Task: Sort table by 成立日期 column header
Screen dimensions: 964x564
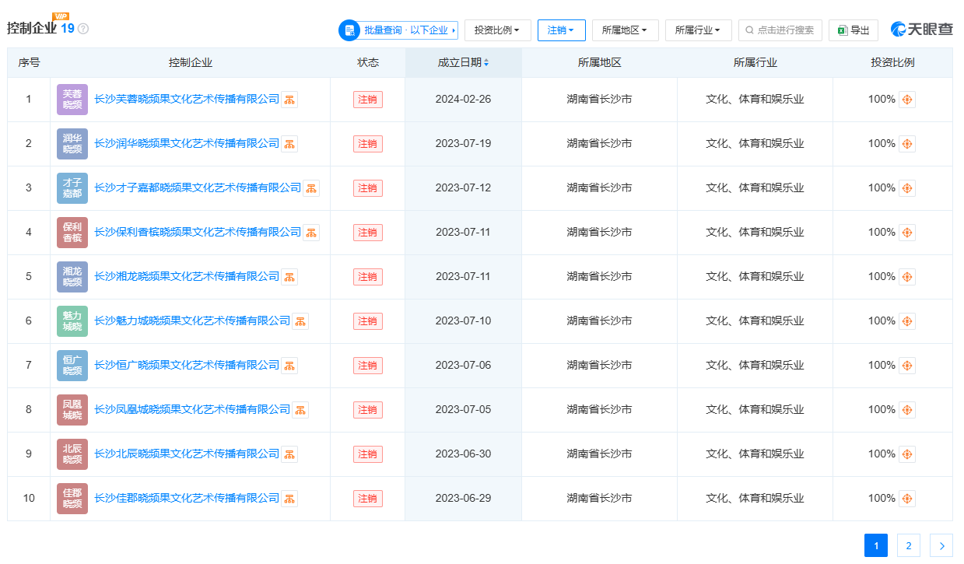Action: coord(463,62)
